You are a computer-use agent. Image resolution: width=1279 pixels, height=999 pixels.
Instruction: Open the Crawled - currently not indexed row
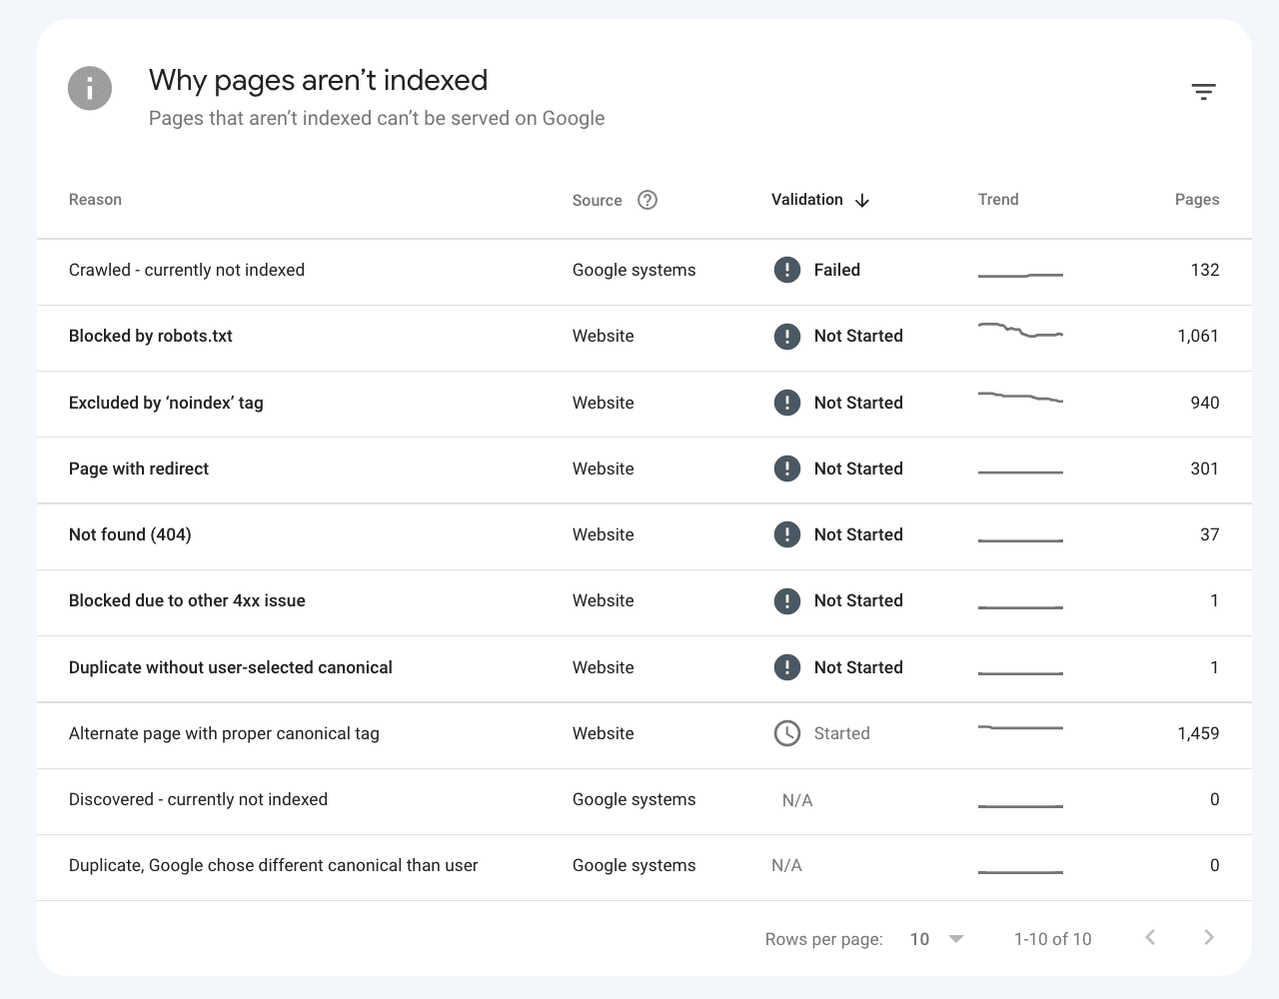644,272
